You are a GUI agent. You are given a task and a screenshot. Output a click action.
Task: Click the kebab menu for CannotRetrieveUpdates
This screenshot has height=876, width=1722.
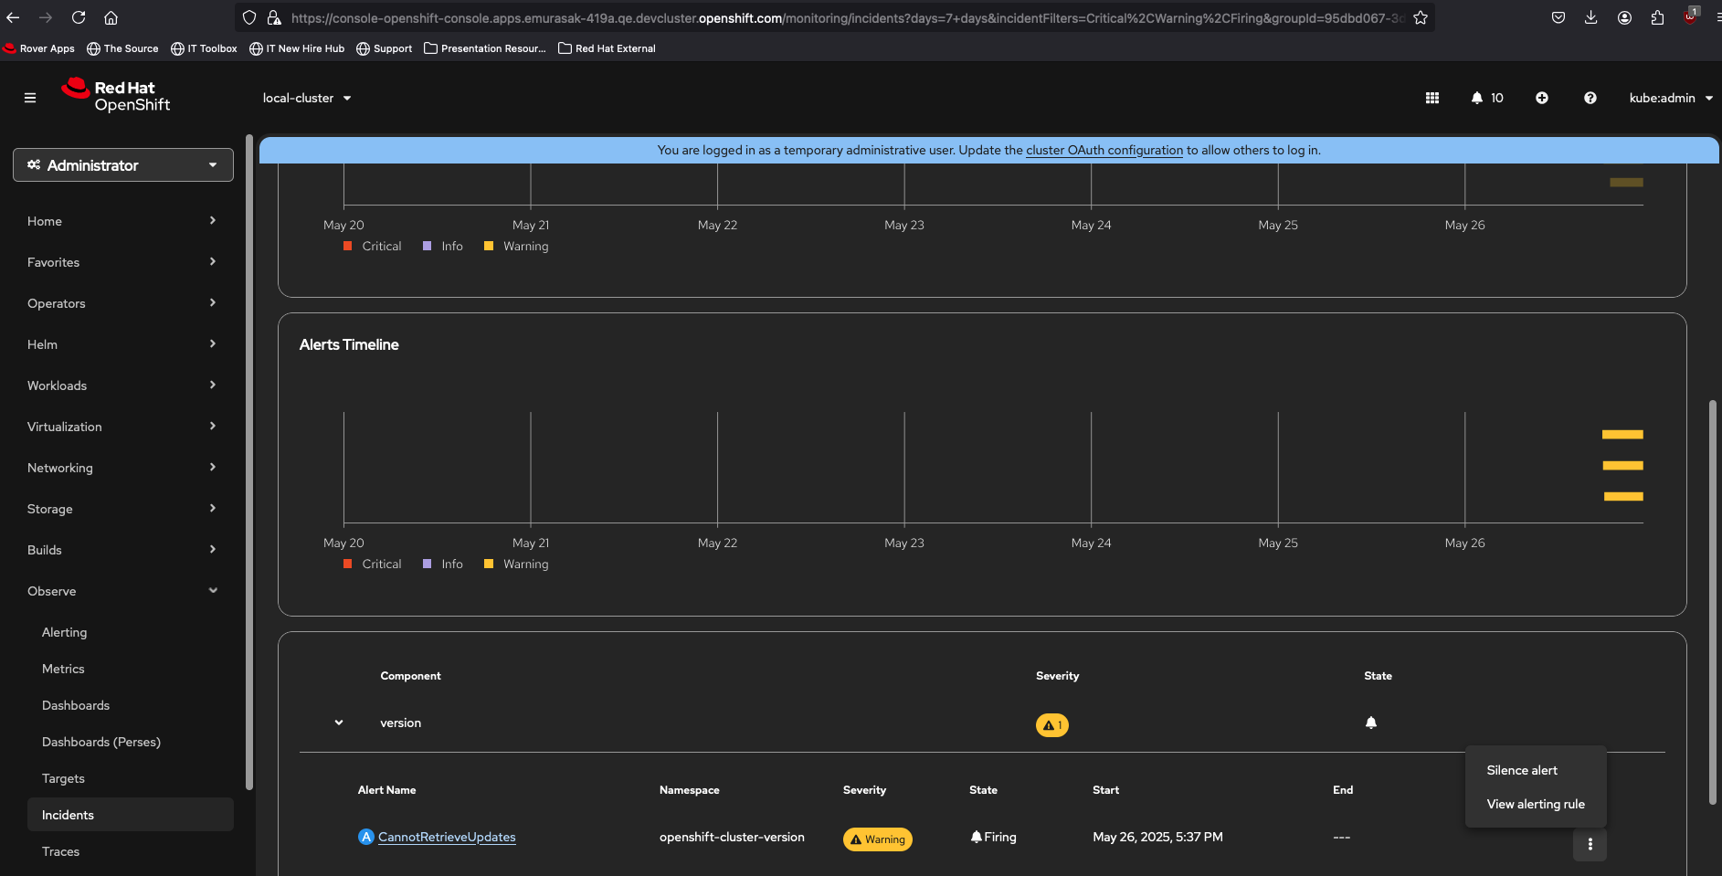pyautogui.click(x=1590, y=844)
